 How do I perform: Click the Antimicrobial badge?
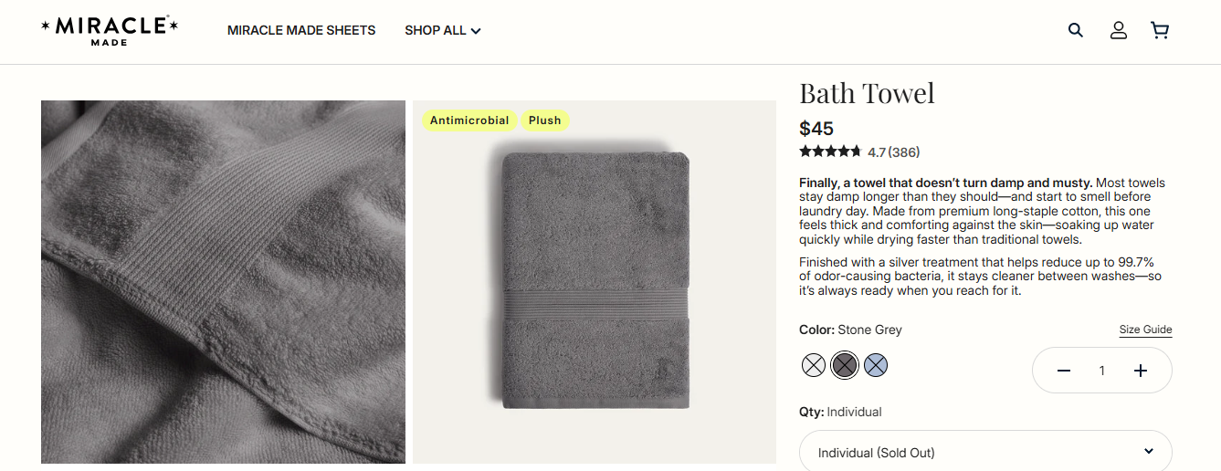click(x=469, y=120)
